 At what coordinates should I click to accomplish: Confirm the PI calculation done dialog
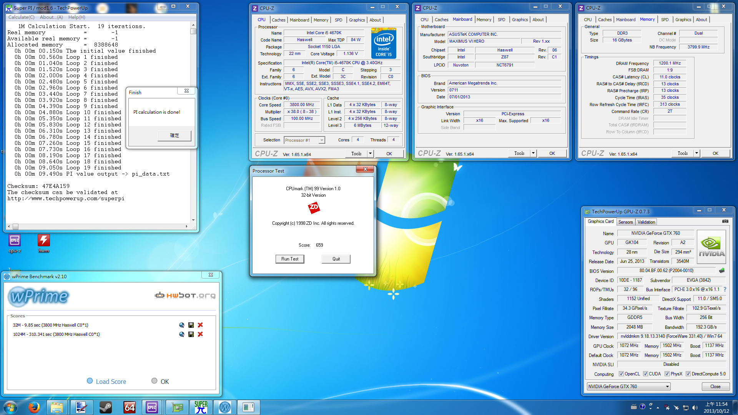175,136
